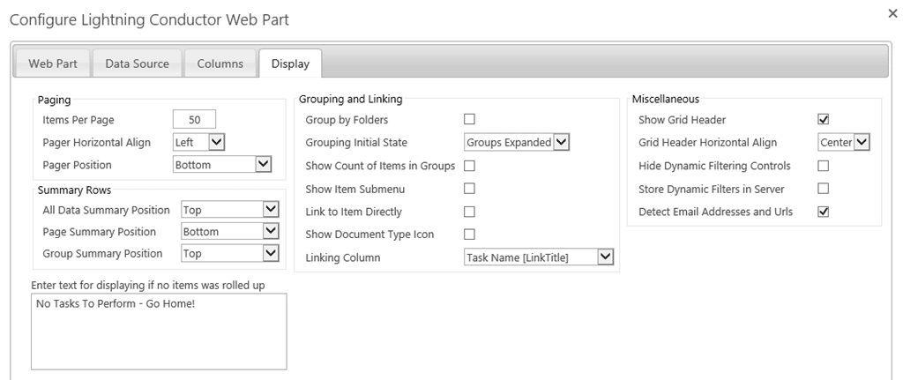Check the Link to Item Directly box

pyautogui.click(x=469, y=212)
